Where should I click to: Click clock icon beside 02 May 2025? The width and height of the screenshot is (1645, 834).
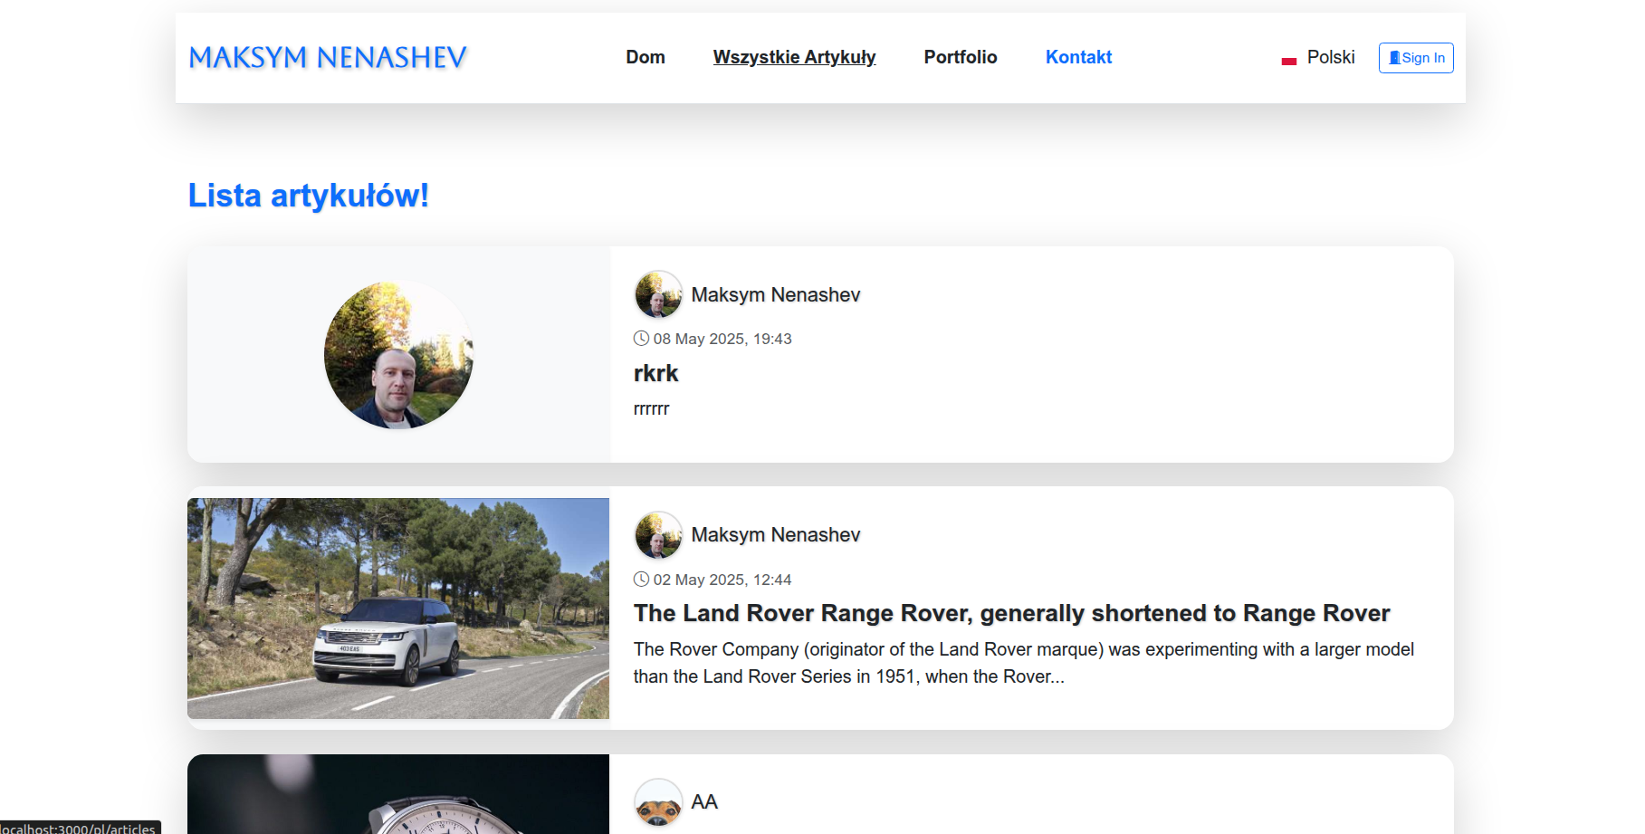641,580
